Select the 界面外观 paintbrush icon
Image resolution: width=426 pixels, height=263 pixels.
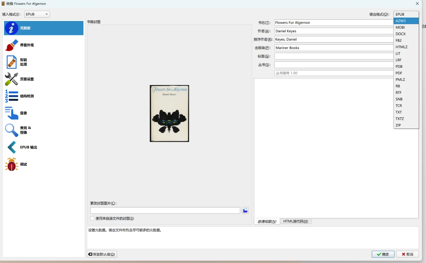pyautogui.click(x=11, y=45)
